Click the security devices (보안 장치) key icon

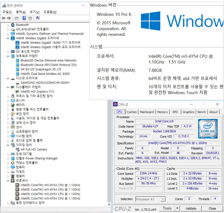(x=13, y=114)
